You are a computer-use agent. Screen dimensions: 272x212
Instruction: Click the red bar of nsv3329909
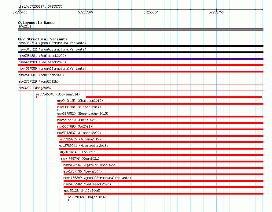[161, 142]
